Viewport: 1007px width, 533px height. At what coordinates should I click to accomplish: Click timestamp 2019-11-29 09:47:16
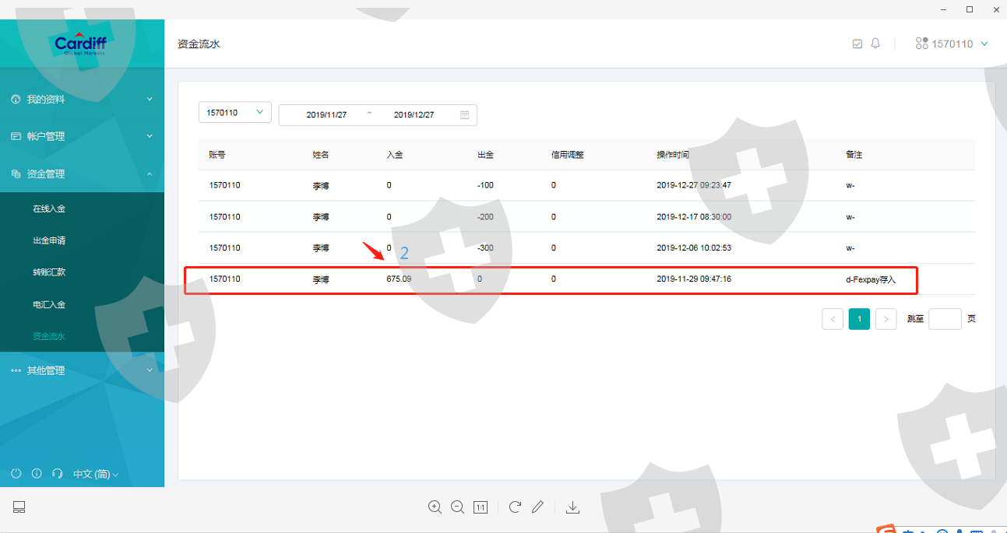pyautogui.click(x=694, y=279)
